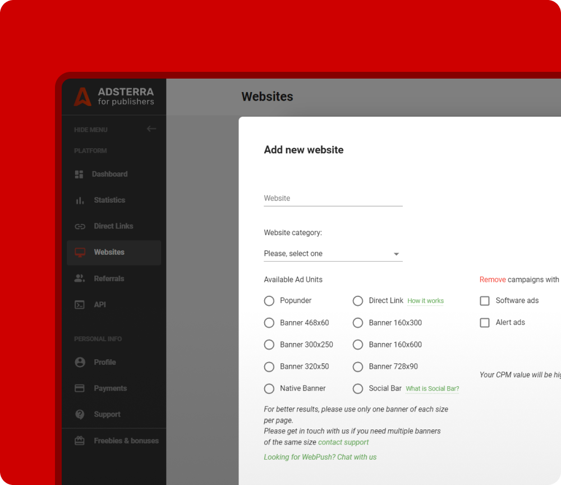
Task: Click Looking for WebPush chat link
Action: [320, 457]
